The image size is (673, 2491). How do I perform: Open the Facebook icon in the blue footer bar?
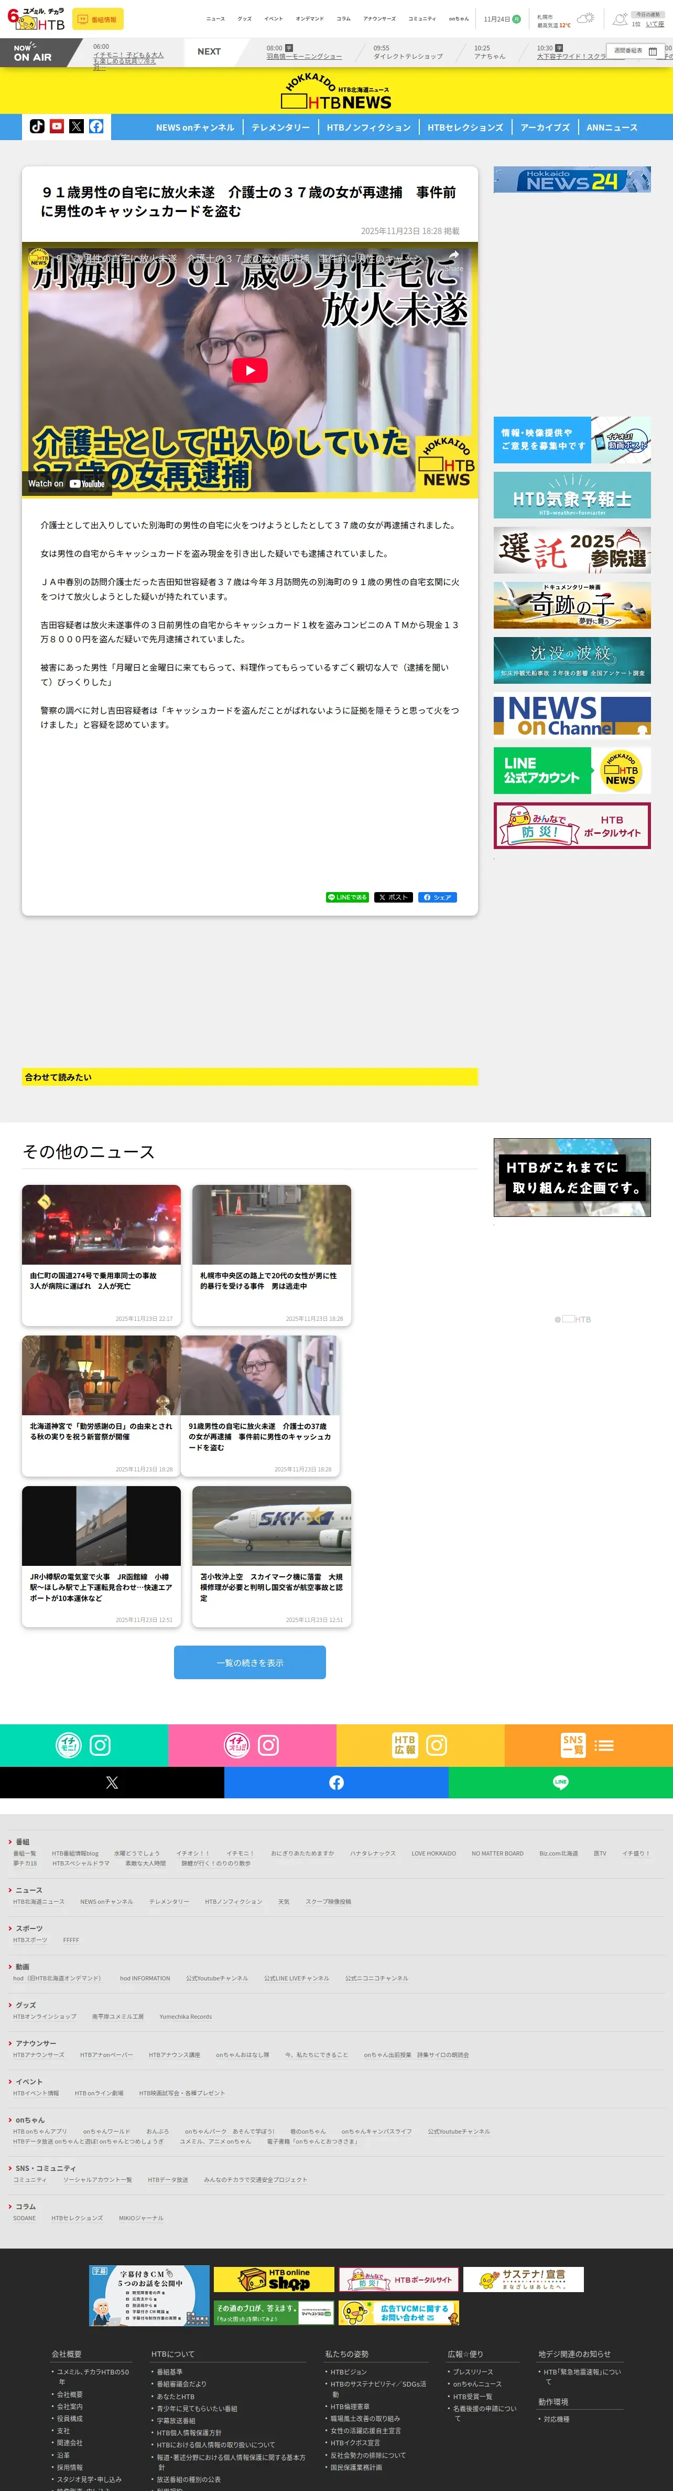point(336,1782)
